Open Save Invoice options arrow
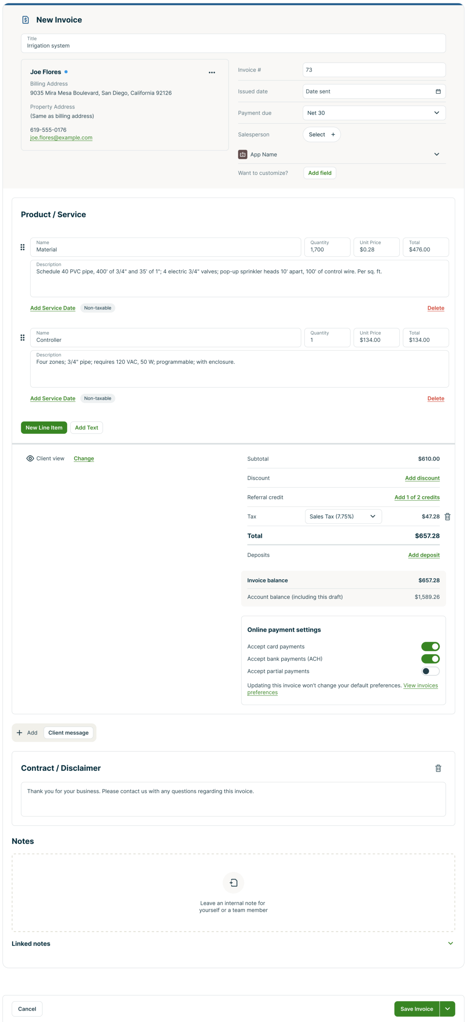Image resolution: width=466 pixels, height=1022 pixels. coord(447,1009)
